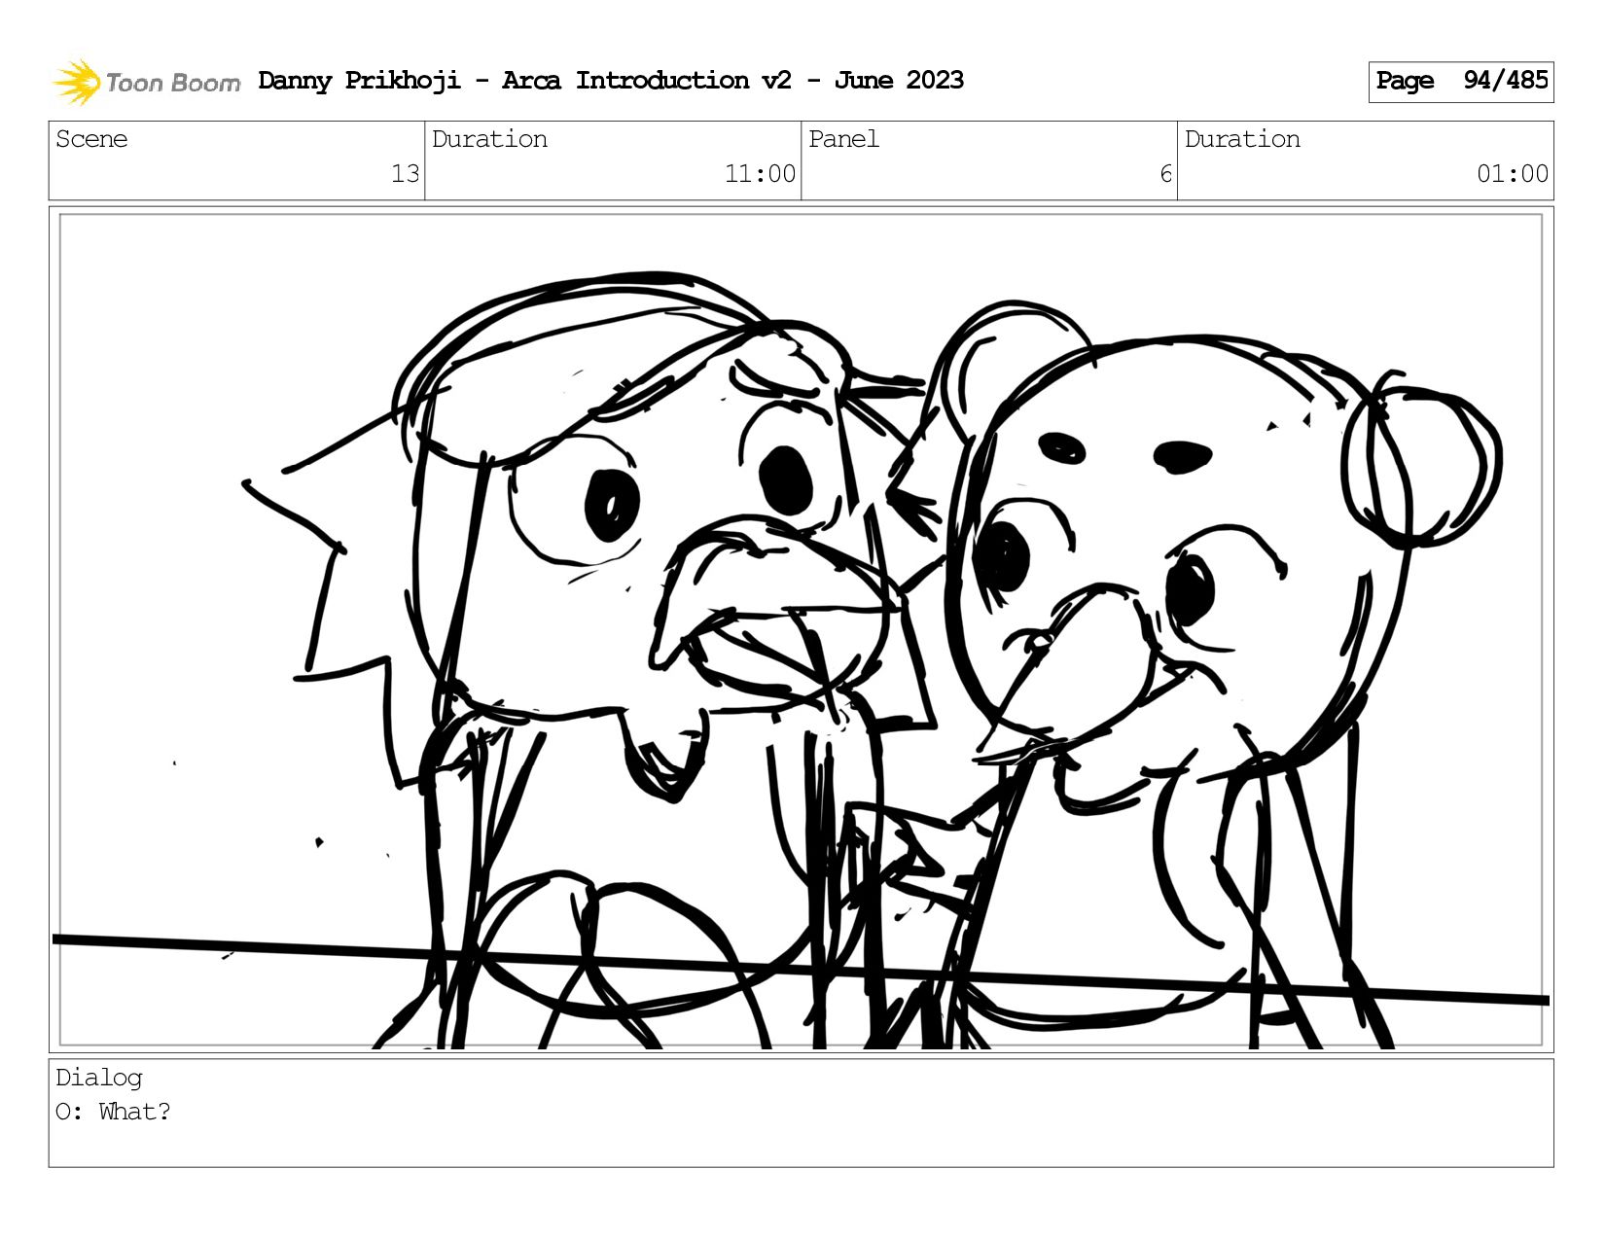The image size is (1605, 1240).
Task: Select scene number value '13'
Action: (x=405, y=174)
